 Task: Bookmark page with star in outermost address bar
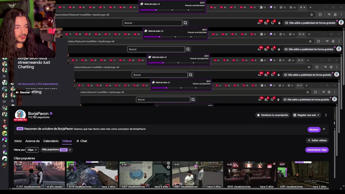[x=312, y=15]
